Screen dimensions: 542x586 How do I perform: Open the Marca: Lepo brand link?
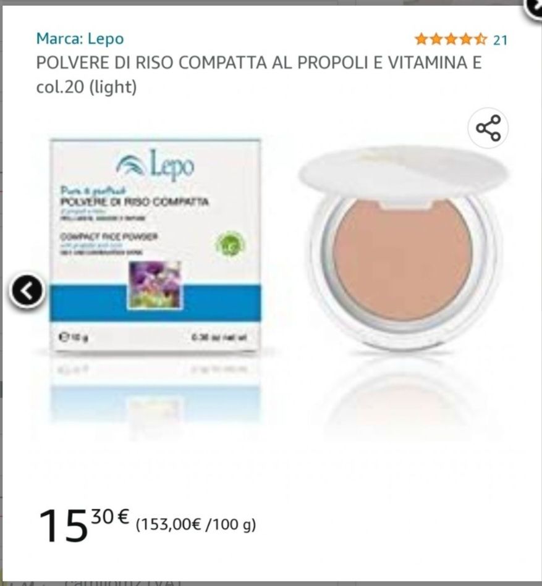[80, 39]
